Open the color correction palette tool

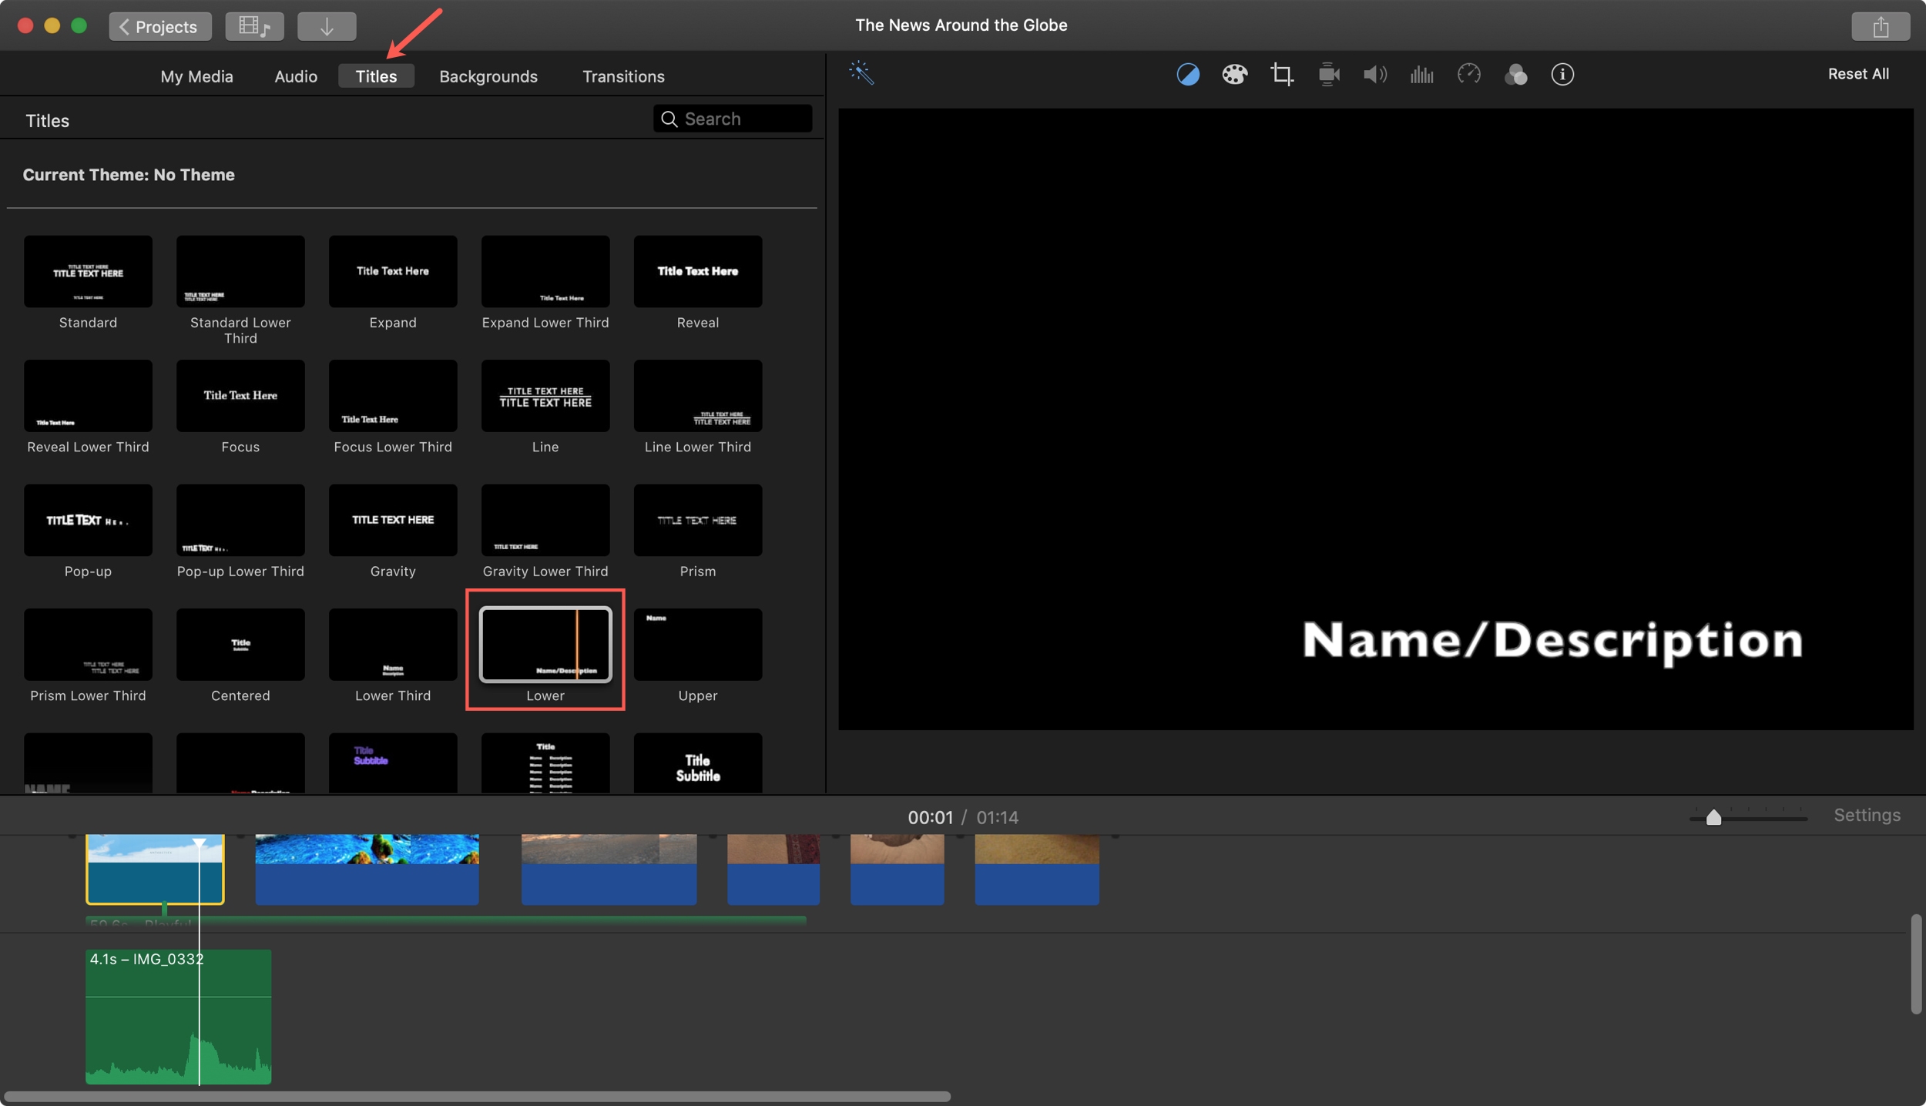(x=1234, y=74)
